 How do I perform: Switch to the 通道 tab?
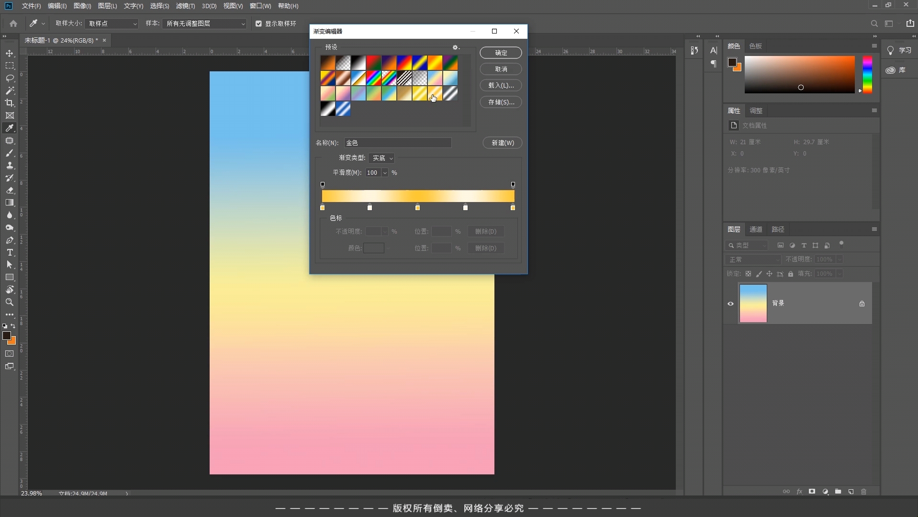[x=756, y=229]
